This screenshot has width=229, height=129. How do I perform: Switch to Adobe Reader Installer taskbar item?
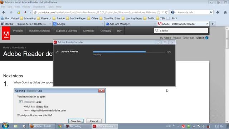pyautogui.click(x=104, y=126)
